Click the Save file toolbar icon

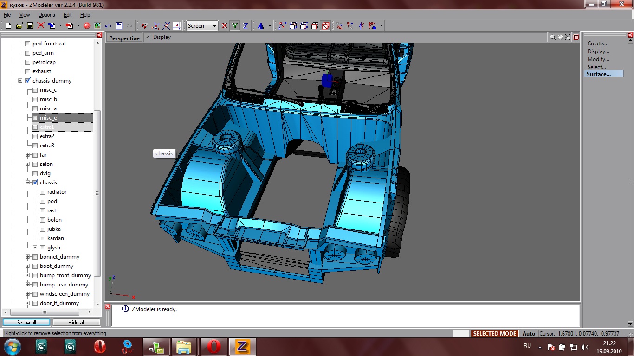[30, 26]
